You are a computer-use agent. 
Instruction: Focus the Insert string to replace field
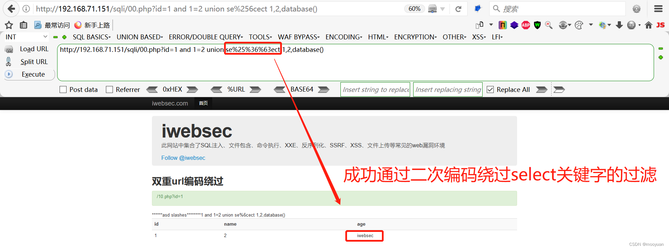(375, 89)
